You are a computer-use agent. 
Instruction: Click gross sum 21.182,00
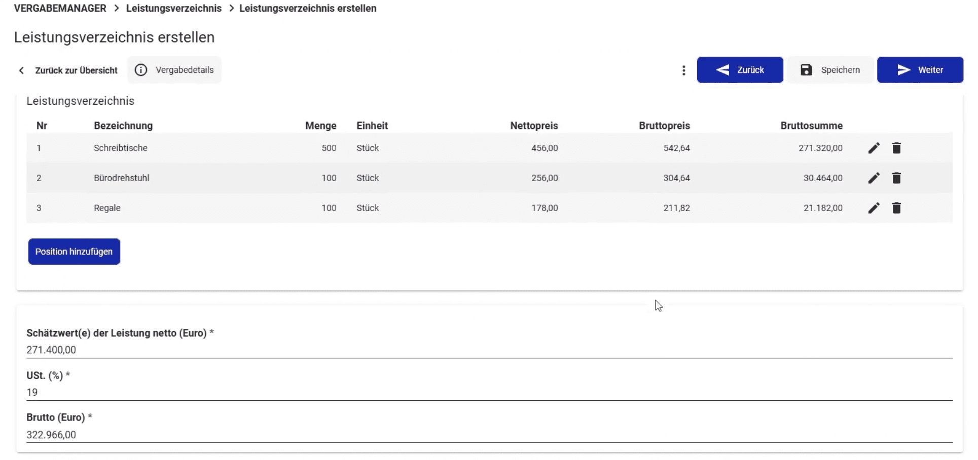823,207
